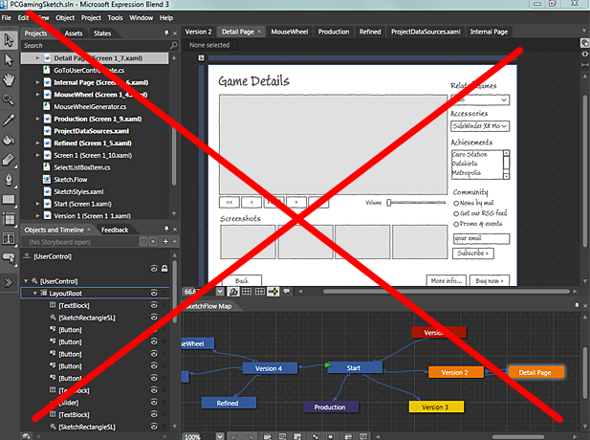The image size is (590, 440).
Task: Click the your email input field
Action: tap(481, 238)
